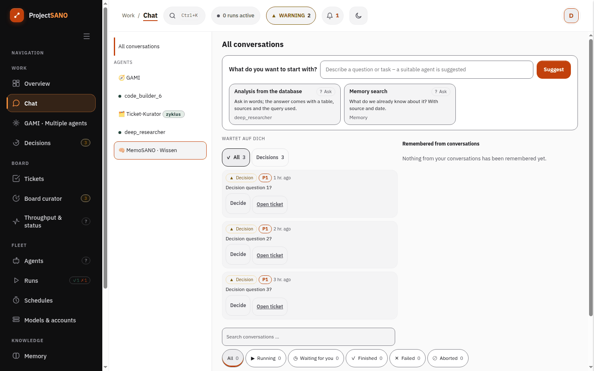594x371 pixels.
Task: Select the Ticket-Kurator agent
Action: point(160,114)
